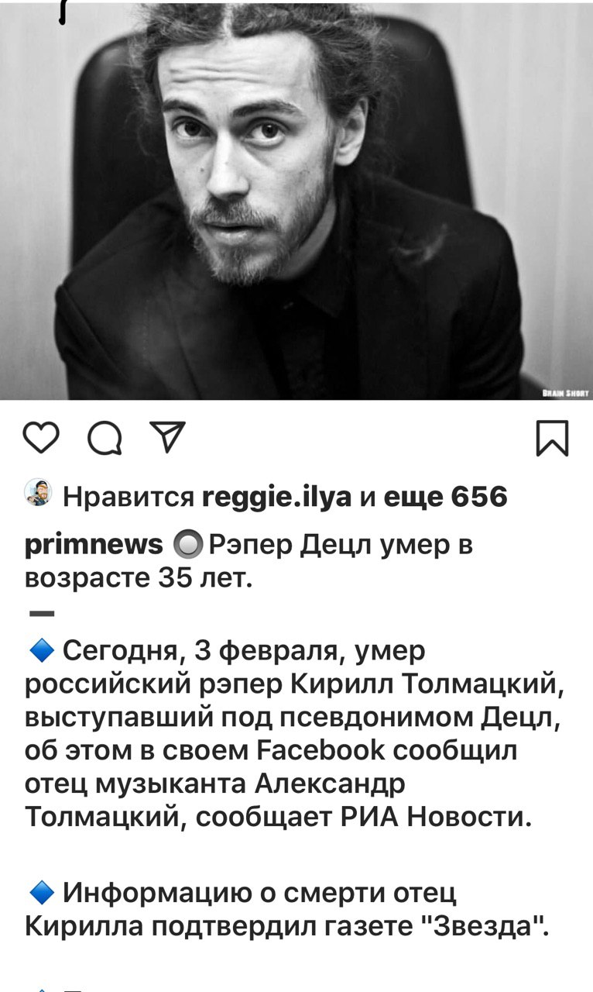This screenshot has height=992, width=593.
Task: Like the post with the heart icon
Action: (x=42, y=439)
